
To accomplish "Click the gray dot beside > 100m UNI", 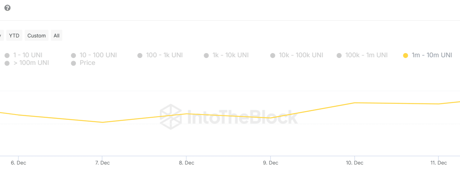I will pos(7,63).
